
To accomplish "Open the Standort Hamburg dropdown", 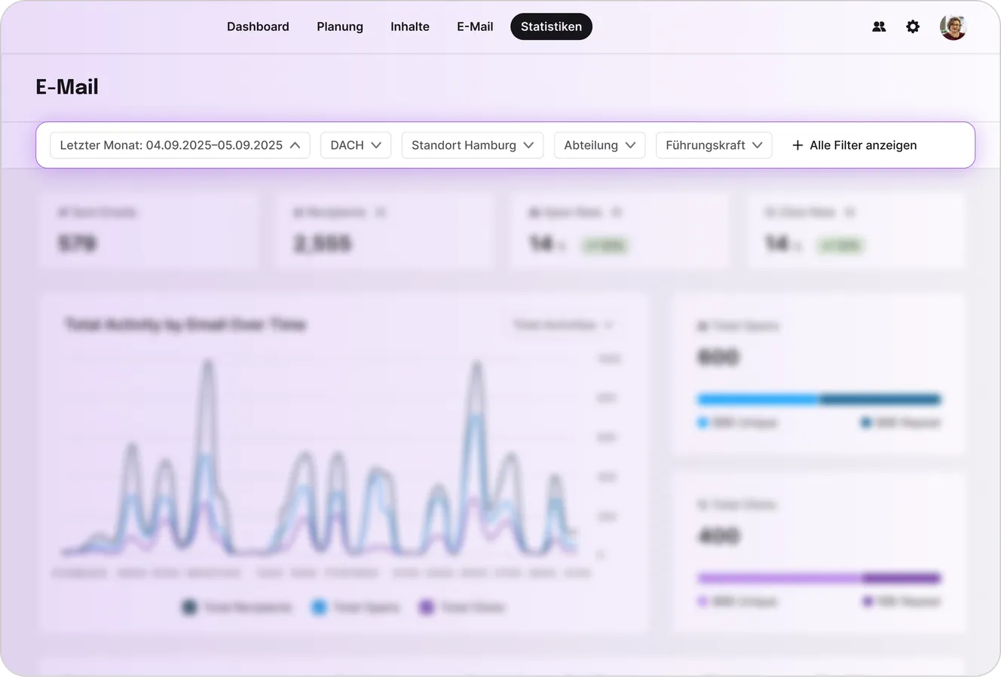I will [x=473, y=145].
